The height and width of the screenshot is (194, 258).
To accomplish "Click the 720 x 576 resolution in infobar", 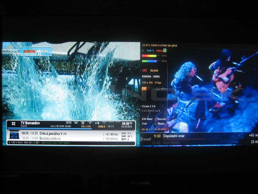I will point(86,127).
